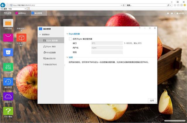Collapse the 数据备份 tree group
Image resolution: width=187 pixels, height=123 pixels.
click(x=40, y=35)
